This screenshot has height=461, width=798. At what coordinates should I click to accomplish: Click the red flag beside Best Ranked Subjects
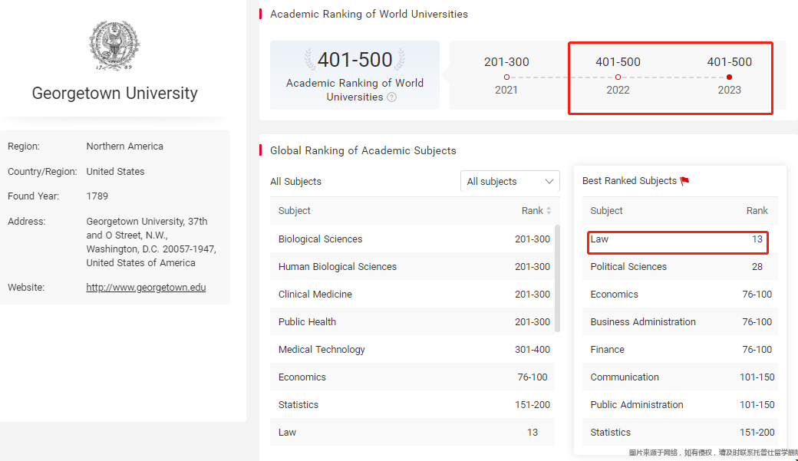684,180
